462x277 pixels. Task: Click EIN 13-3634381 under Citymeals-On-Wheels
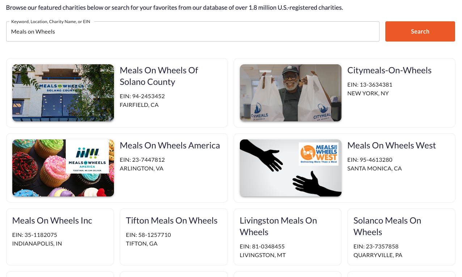[370, 85]
